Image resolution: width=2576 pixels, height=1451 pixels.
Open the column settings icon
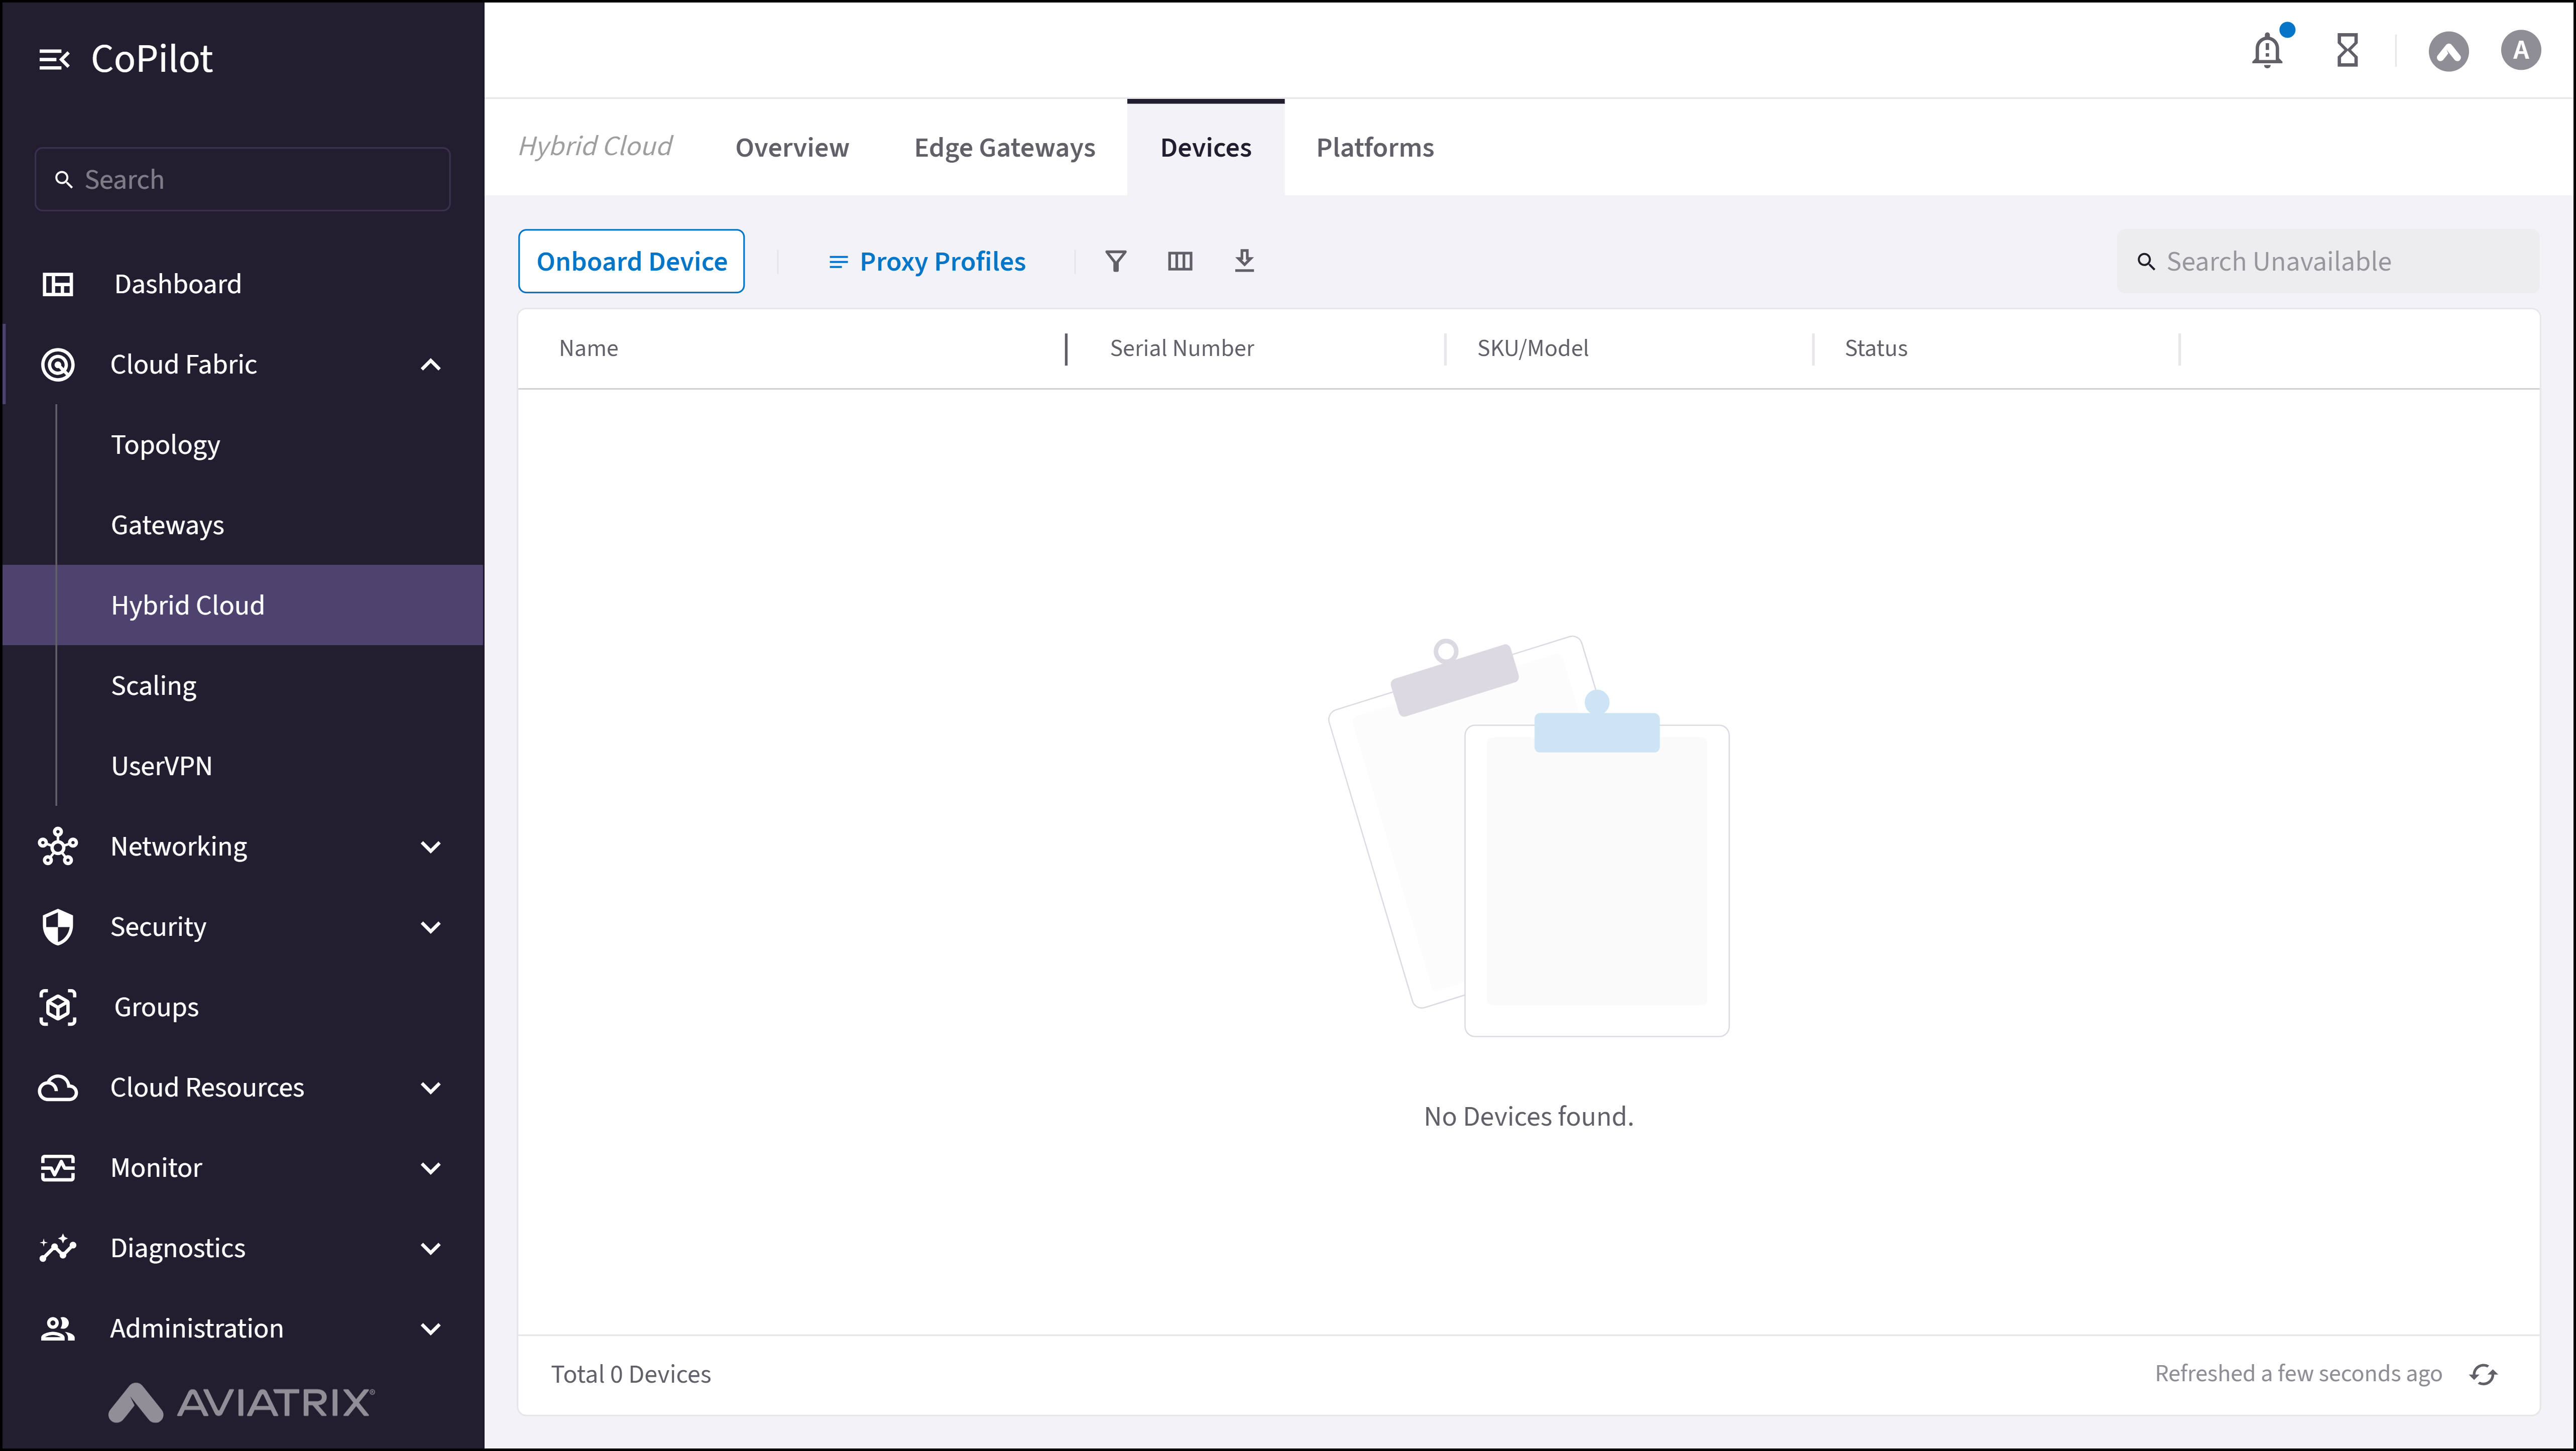click(x=1180, y=261)
